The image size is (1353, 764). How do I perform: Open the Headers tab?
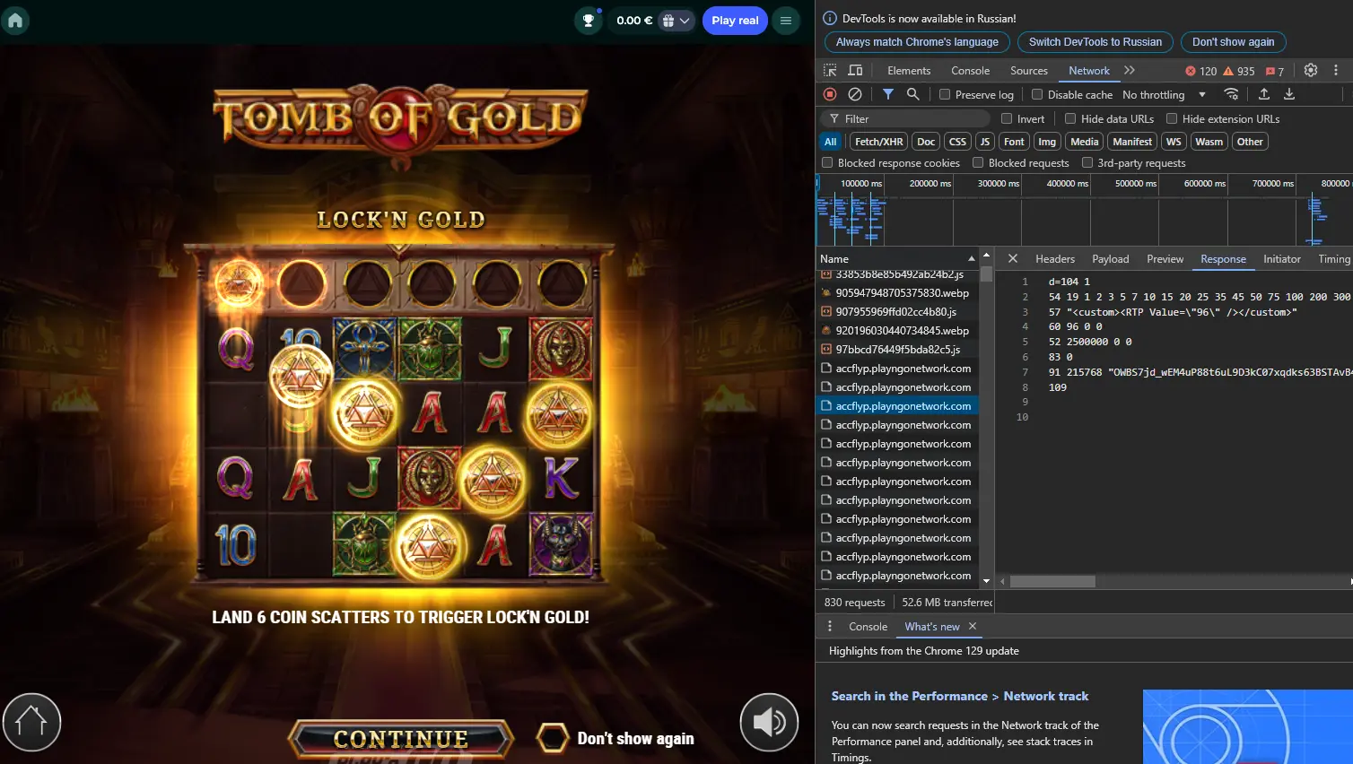tap(1055, 259)
